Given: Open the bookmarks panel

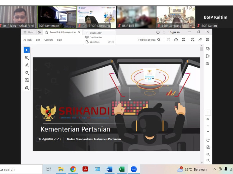Looking at the screenshot, I should [x=208, y=56].
